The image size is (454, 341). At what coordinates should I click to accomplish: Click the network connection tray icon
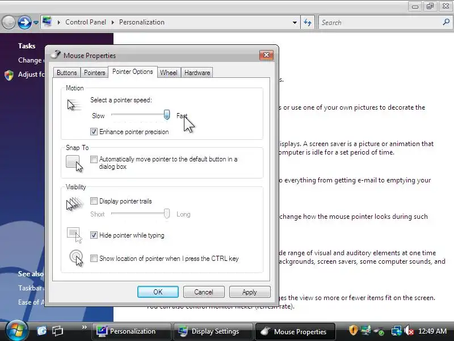pos(396,331)
